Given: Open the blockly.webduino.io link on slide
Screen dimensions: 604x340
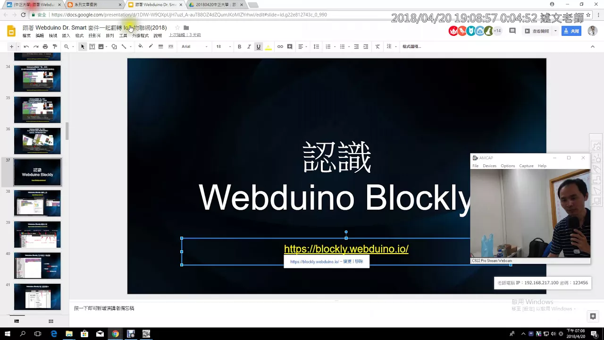Looking at the screenshot, I should click(x=346, y=249).
